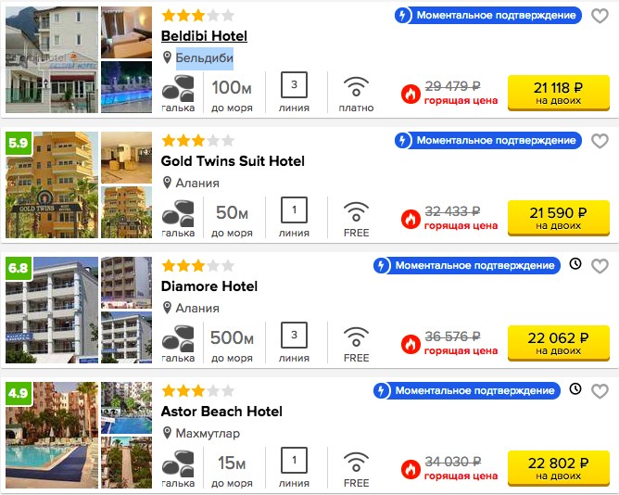Screen dimensions: 619x495
Task: View pool thumbnail of Astor Beach Hotel
Action: pos(126,408)
